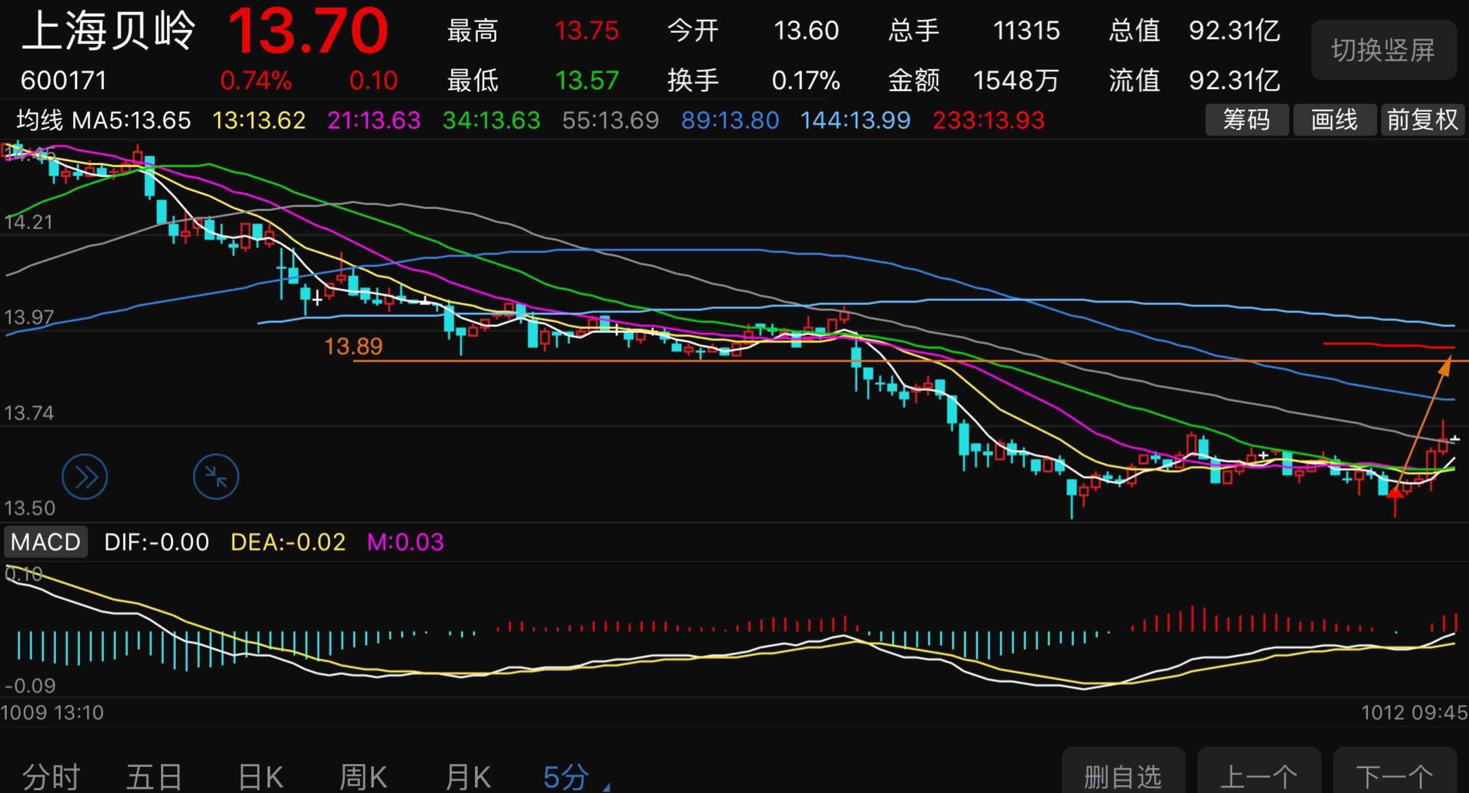
Task: Click the M:0.03 MACD value
Action: click(405, 542)
